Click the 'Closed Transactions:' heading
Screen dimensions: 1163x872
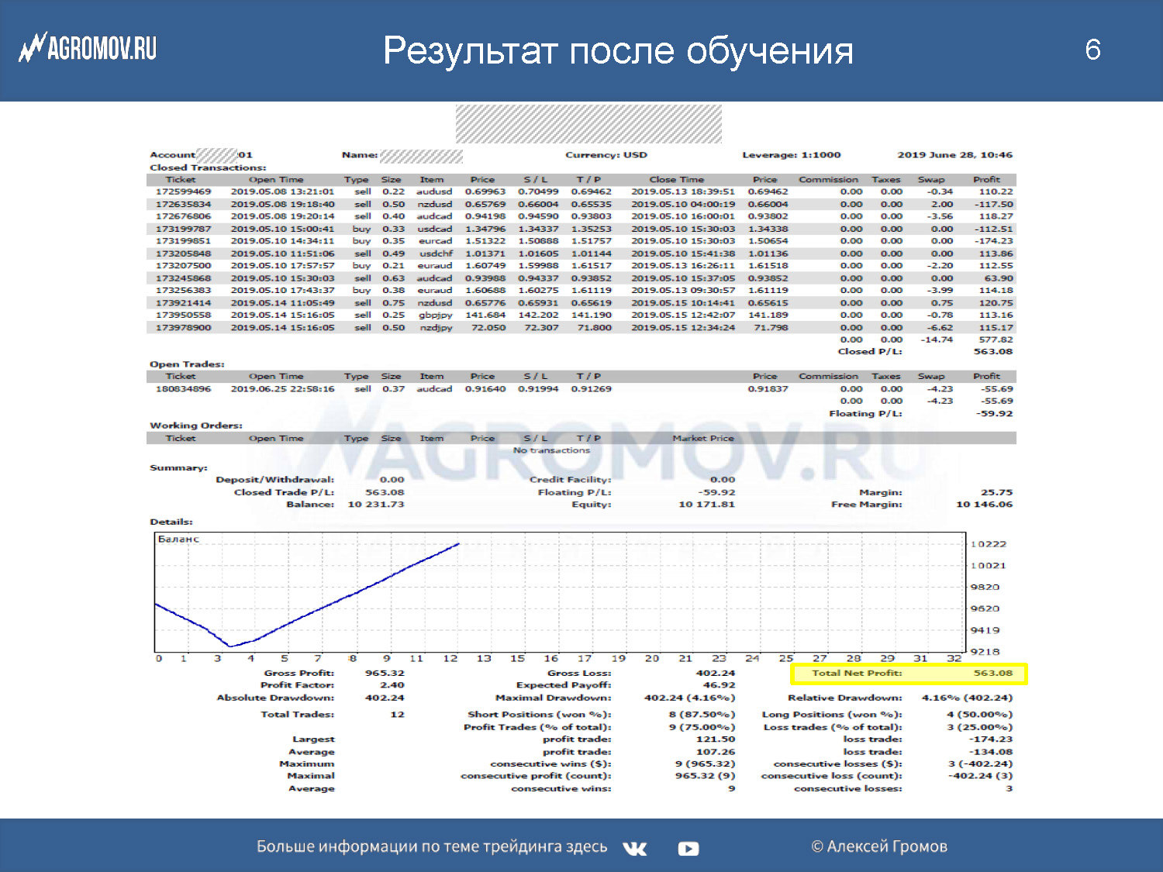208,167
